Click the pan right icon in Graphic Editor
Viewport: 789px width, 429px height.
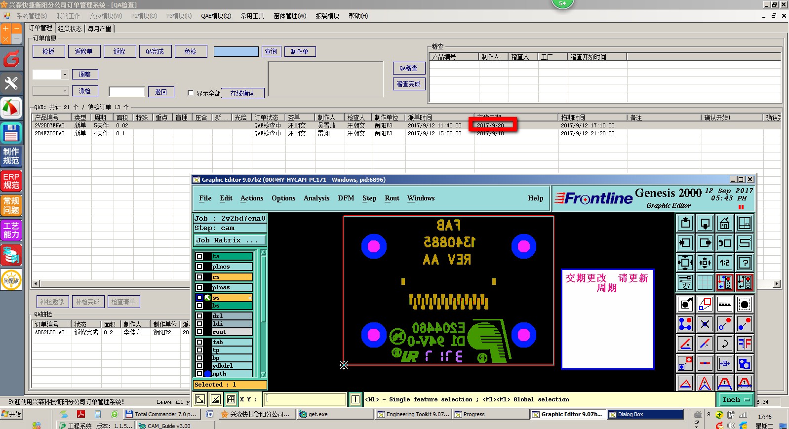[705, 243]
